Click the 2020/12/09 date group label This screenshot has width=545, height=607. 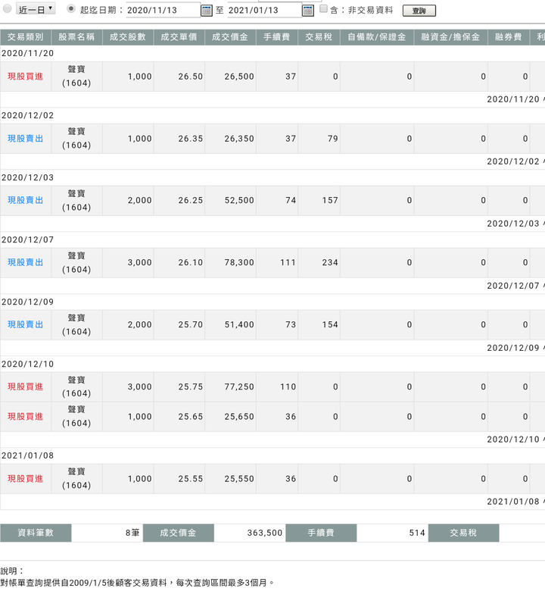(27, 302)
